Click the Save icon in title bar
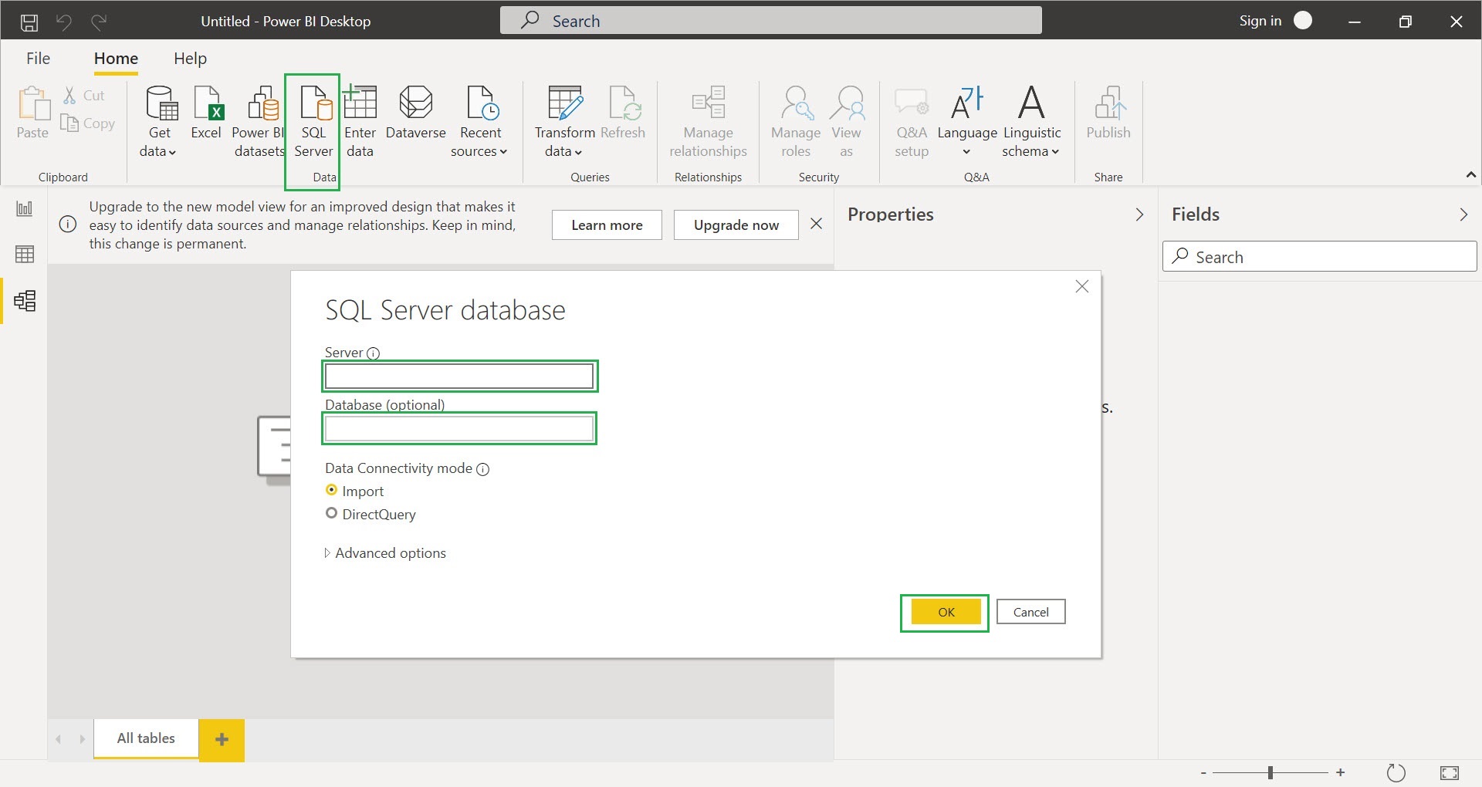The height and width of the screenshot is (787, 1482). [29, 22]
